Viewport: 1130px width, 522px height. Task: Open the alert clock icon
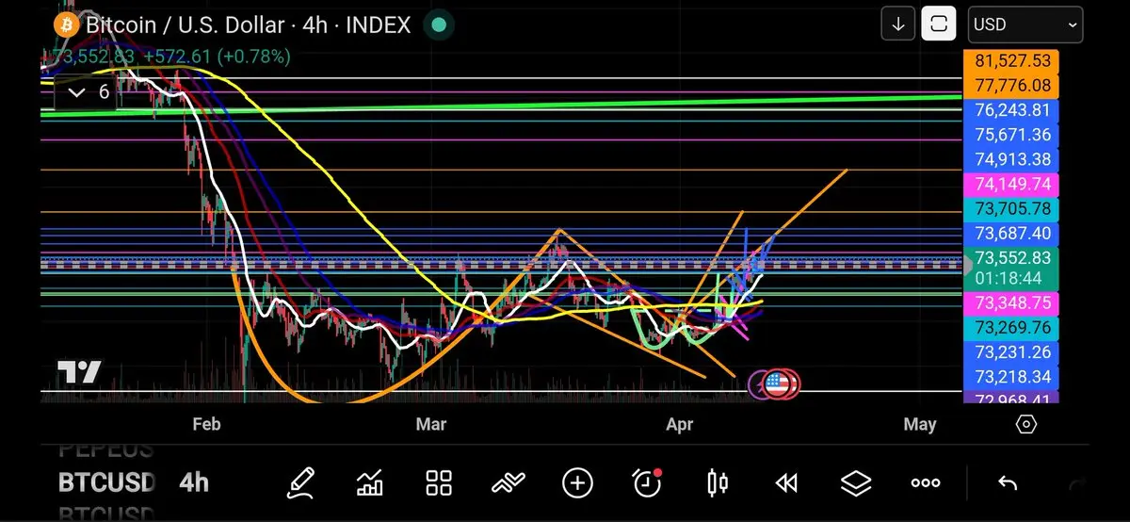647,483
